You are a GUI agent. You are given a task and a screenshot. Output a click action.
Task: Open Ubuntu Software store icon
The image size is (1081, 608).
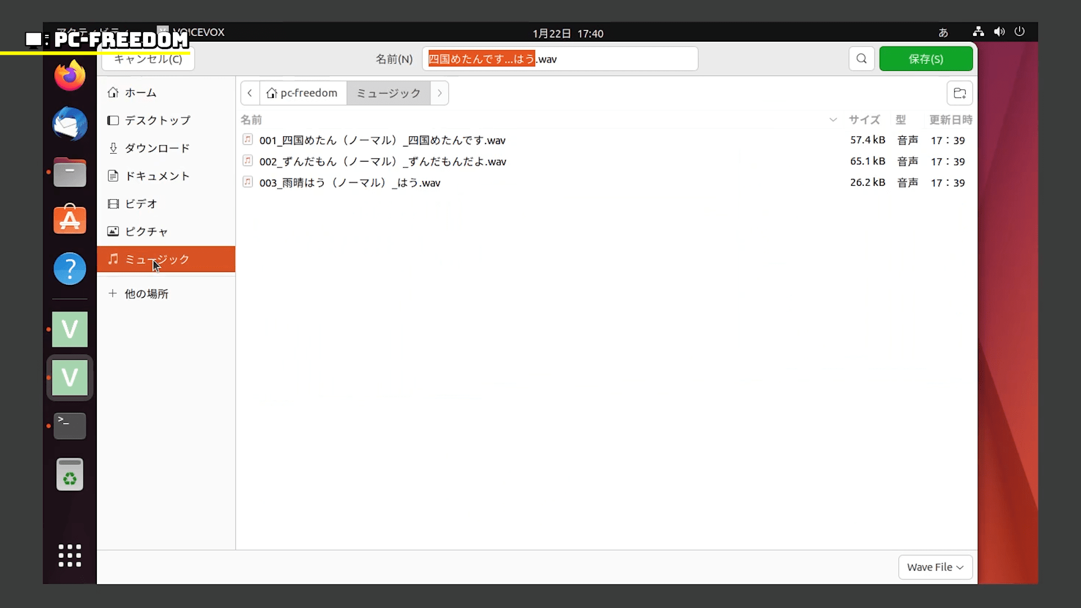(70, 220)
